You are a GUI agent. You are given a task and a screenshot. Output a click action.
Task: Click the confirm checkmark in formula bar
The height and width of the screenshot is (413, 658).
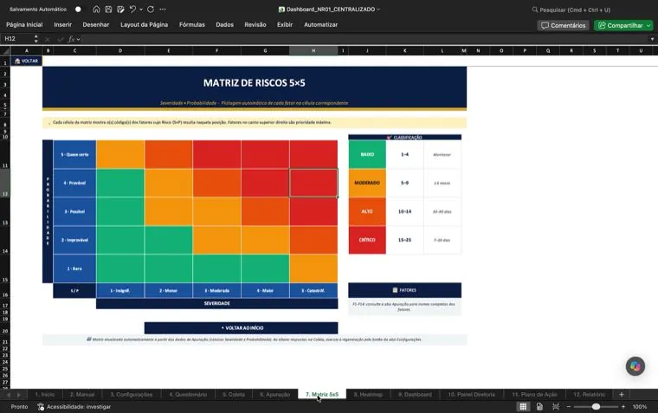61,39
